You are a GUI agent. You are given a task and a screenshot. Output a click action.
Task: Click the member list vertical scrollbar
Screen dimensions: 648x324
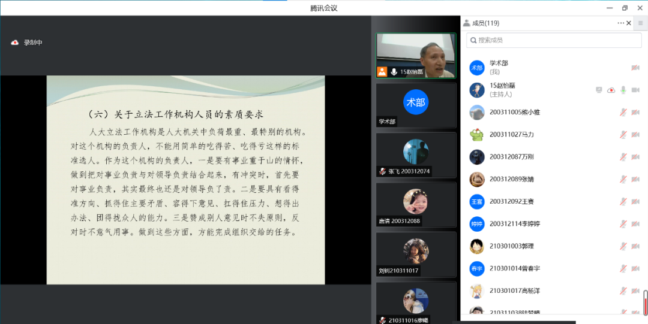coord(646,302)
